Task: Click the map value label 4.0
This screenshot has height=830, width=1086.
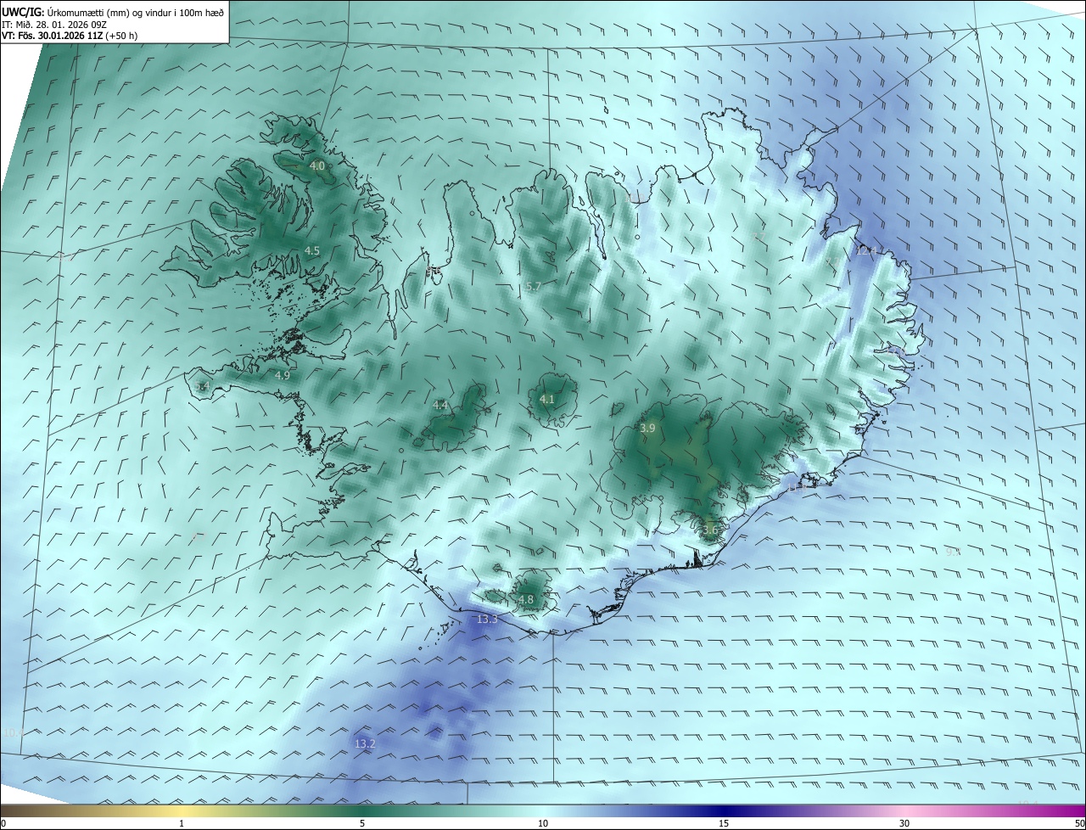Action: 317,165
